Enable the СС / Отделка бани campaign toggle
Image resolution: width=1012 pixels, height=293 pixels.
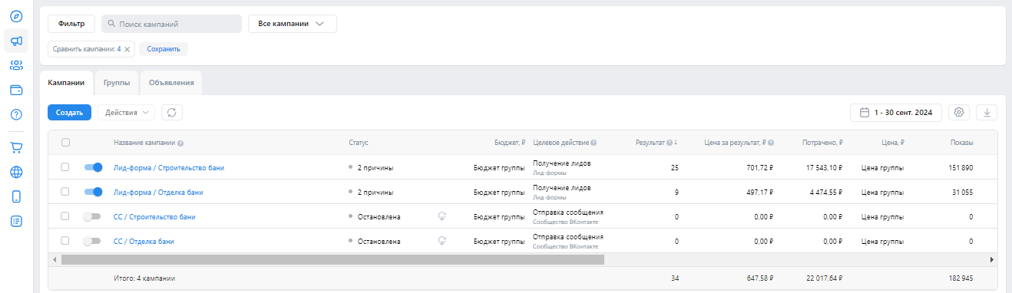click(93, 241)
